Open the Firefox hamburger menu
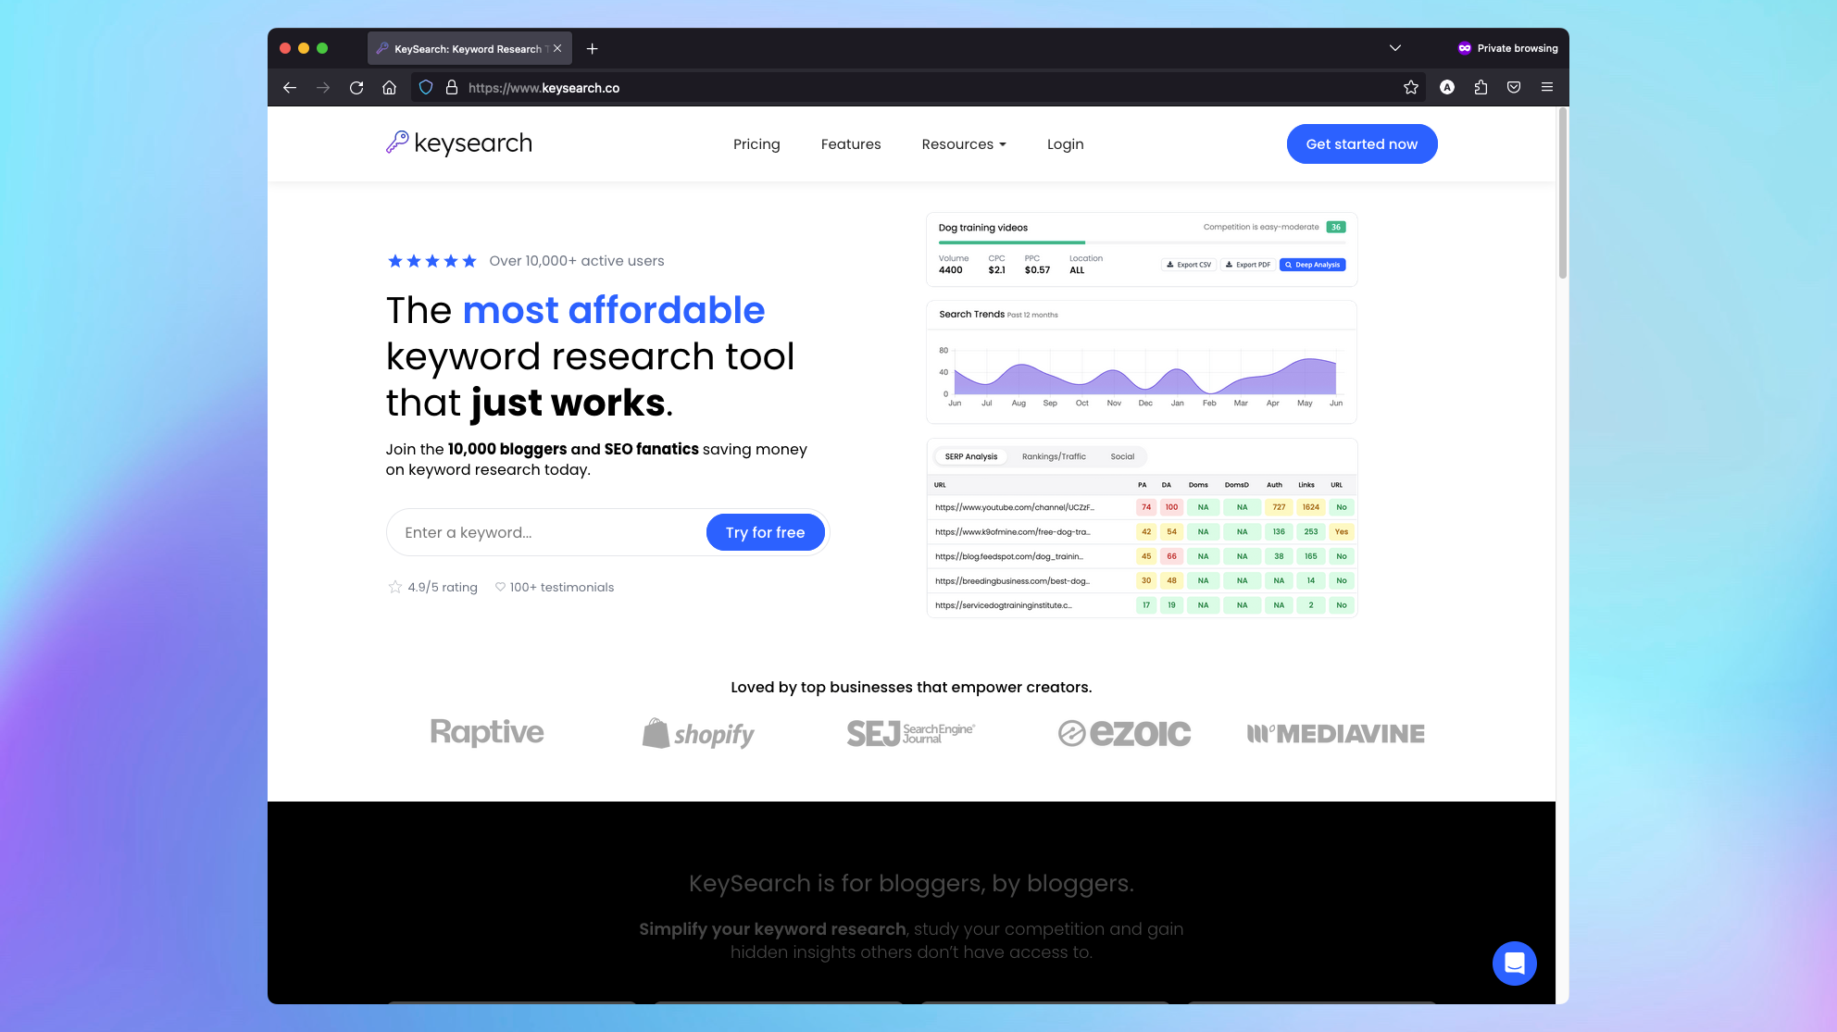 tap(1547, 88)
